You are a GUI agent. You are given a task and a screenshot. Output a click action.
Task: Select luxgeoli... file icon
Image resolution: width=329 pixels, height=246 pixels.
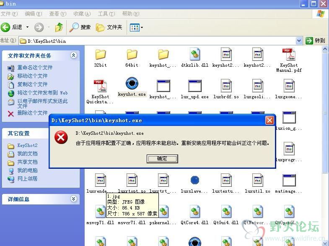pos(257,86)
